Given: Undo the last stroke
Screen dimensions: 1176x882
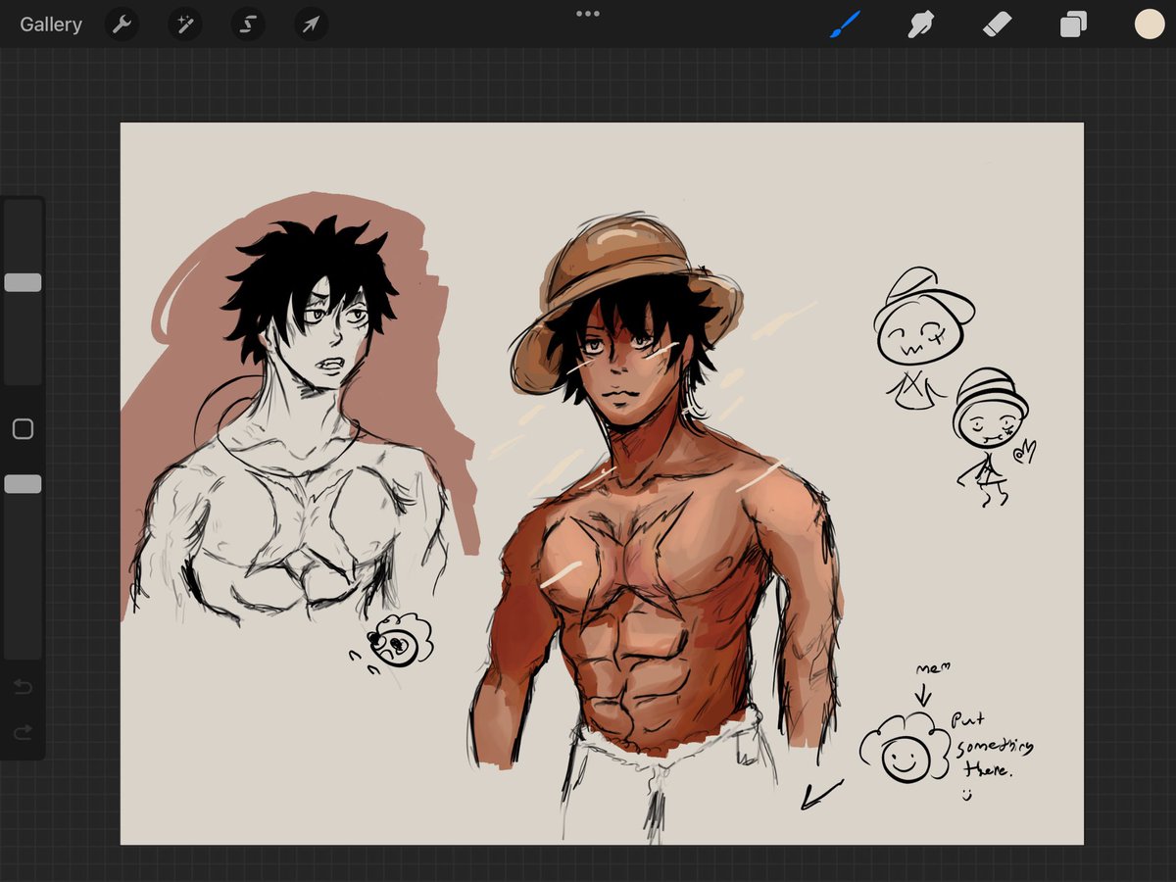Looking at the screenshot, I should click(x=23, y=687).
